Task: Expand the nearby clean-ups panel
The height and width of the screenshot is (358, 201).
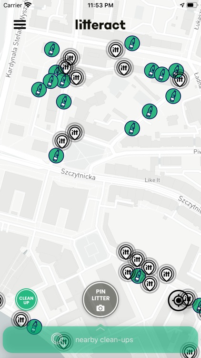Action: coord(100,339)
